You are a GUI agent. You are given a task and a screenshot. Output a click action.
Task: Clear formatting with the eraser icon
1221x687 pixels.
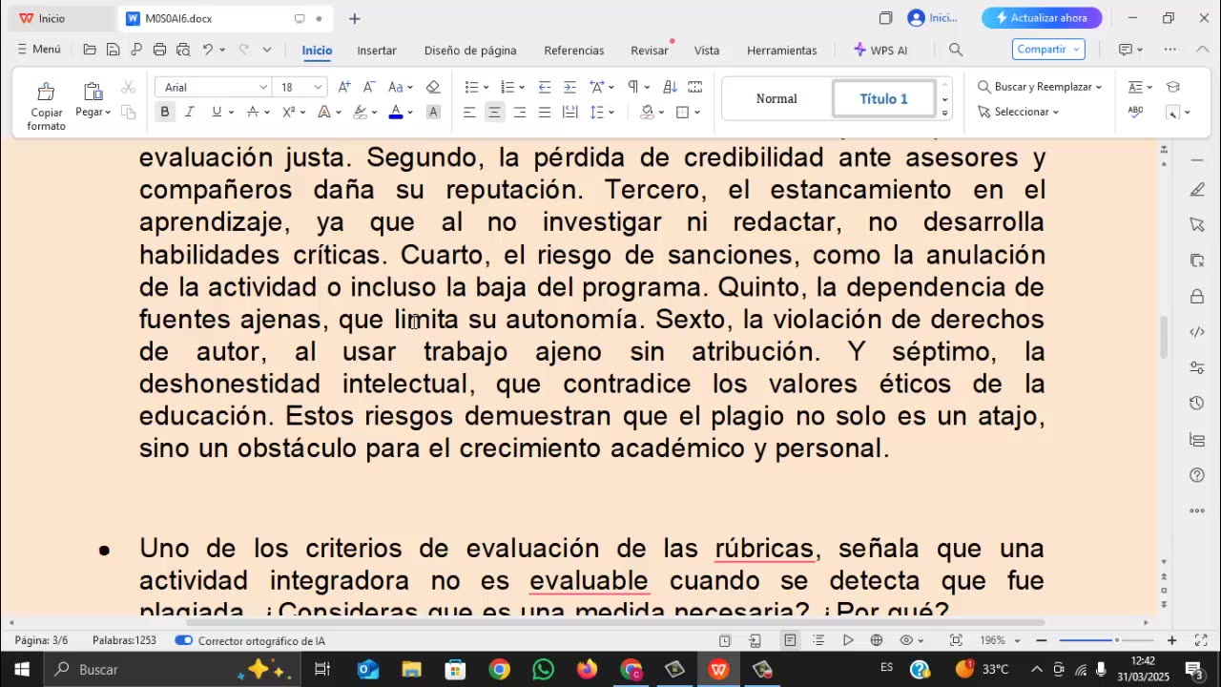click(432, 87)
